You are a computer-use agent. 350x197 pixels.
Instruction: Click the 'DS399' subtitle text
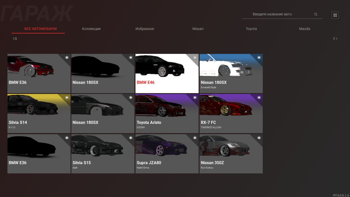point(141,127)
